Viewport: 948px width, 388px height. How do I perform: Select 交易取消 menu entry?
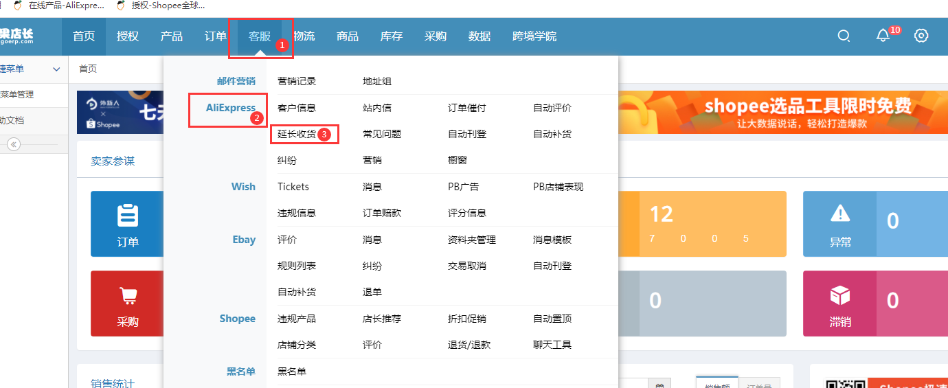pyautogui.click(x=467, y=266)
